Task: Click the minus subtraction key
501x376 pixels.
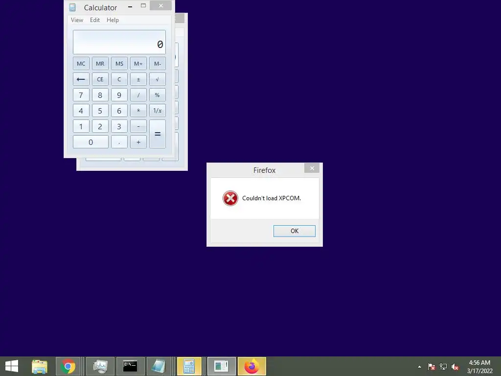Action: (138, 126)
